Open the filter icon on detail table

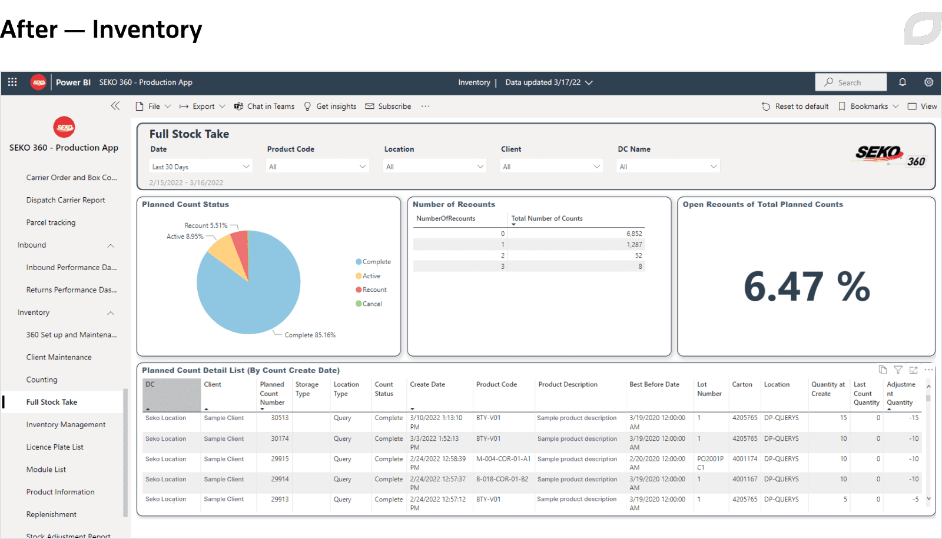tap(898, 370)
